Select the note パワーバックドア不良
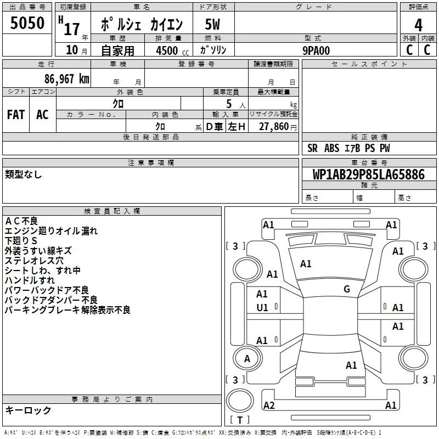The height and width of the screenshot is (439, 439). click(47, 290)
